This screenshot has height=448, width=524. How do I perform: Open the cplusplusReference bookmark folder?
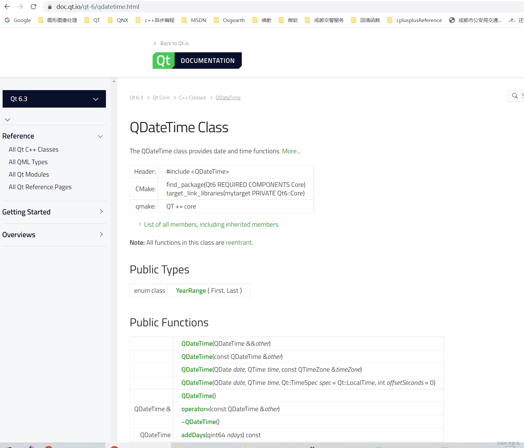[x=414, y=20]
